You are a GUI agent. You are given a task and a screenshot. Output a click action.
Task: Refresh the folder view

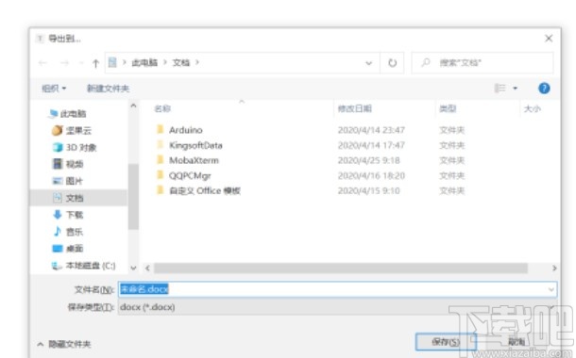pos(392,63)
